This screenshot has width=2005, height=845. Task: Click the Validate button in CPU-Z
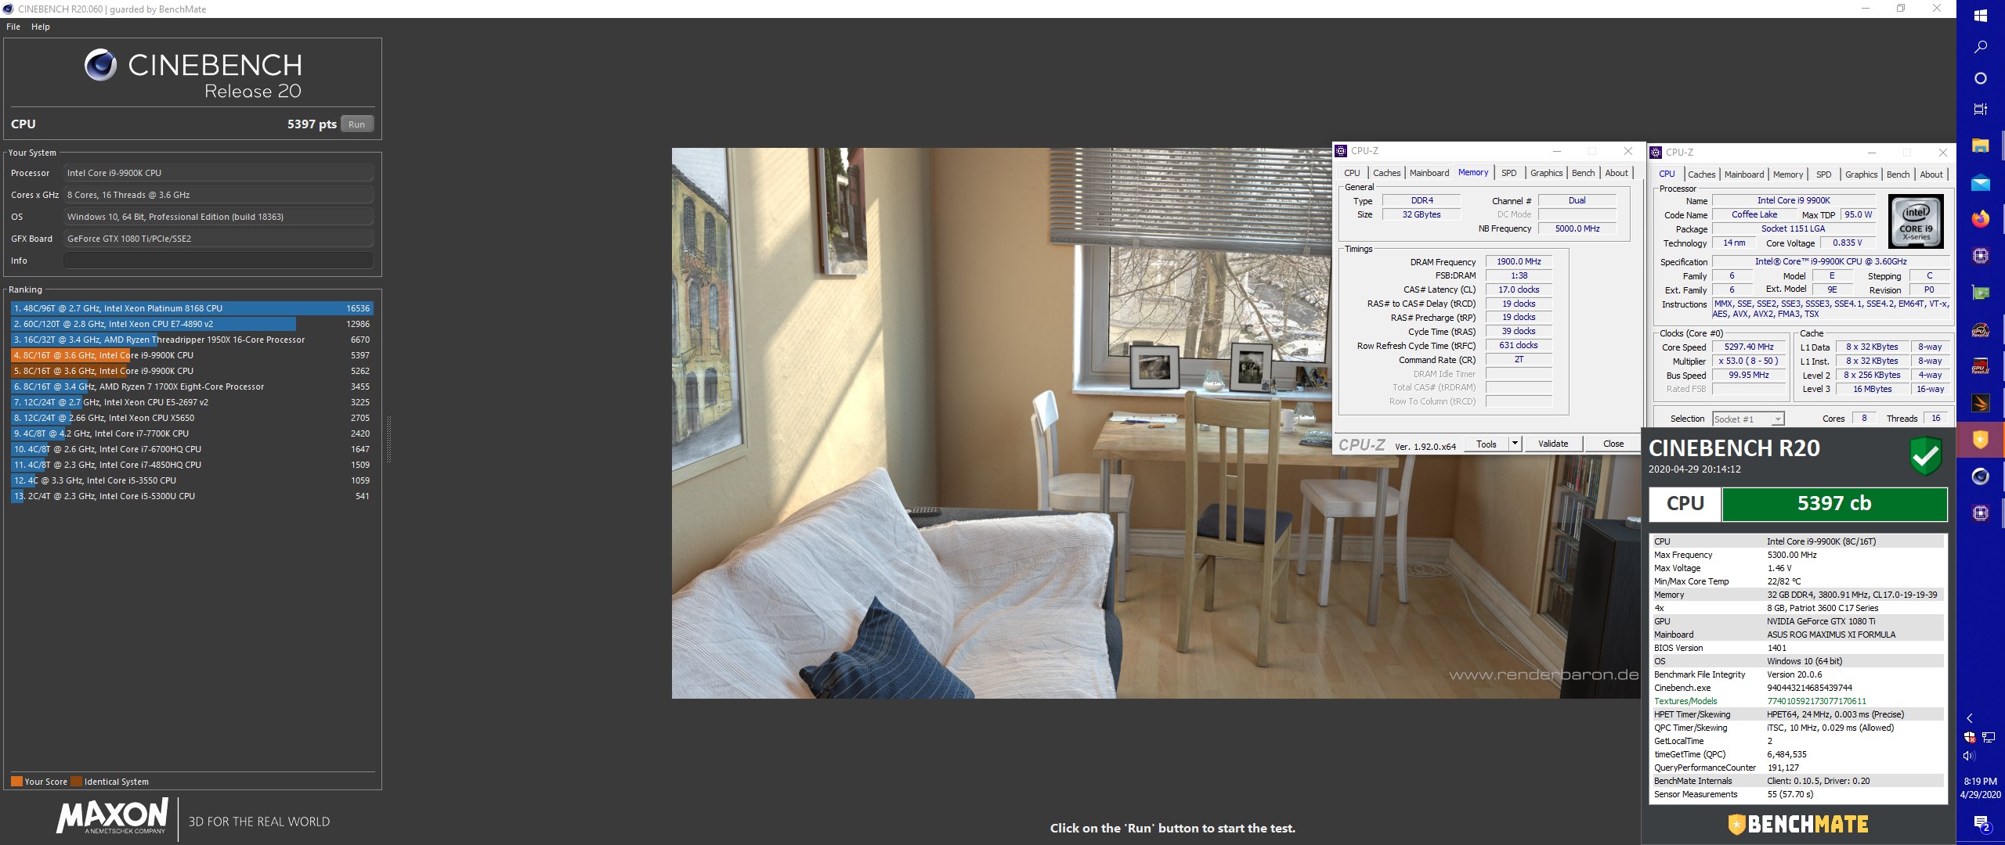1553,444
